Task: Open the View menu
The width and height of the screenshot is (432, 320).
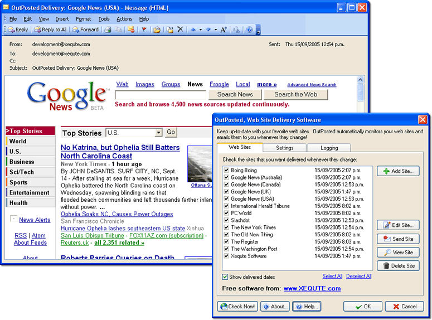Action: 44,19
